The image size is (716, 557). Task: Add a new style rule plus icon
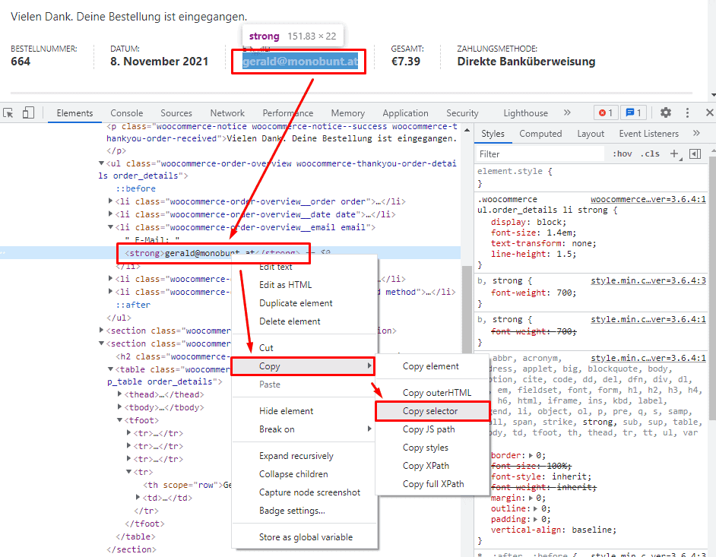pyautogui.click(x=674, y=153)
